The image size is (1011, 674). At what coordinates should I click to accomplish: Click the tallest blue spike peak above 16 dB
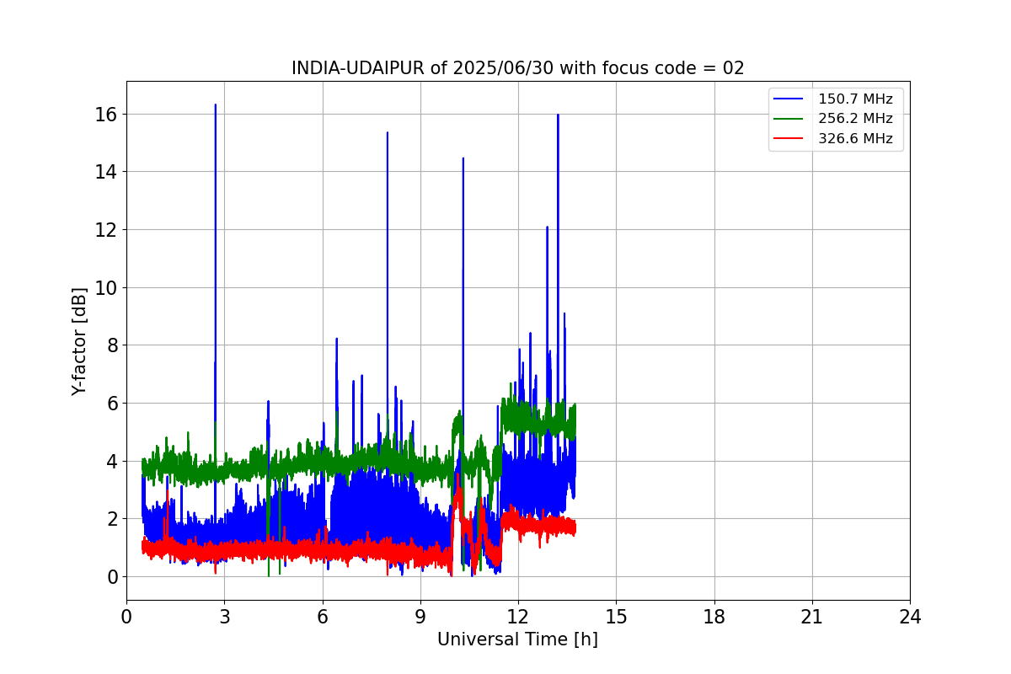tap(216, 105)
